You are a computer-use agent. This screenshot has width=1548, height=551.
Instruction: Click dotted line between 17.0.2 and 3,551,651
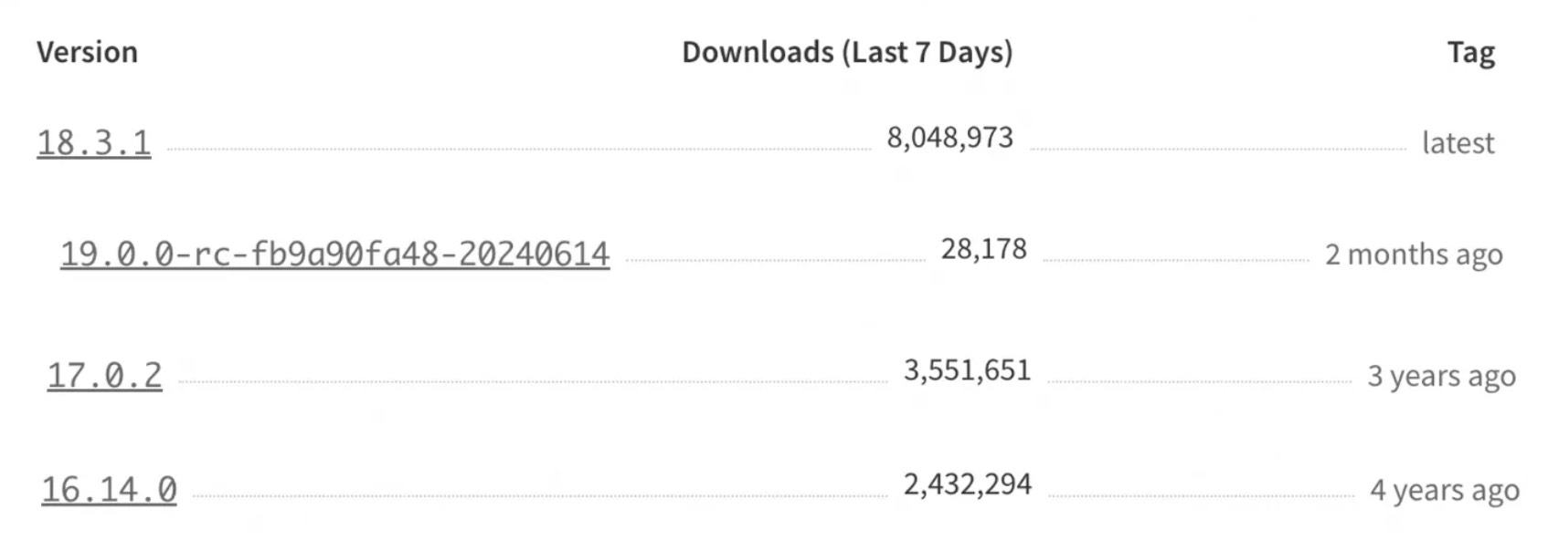point(533,381)
